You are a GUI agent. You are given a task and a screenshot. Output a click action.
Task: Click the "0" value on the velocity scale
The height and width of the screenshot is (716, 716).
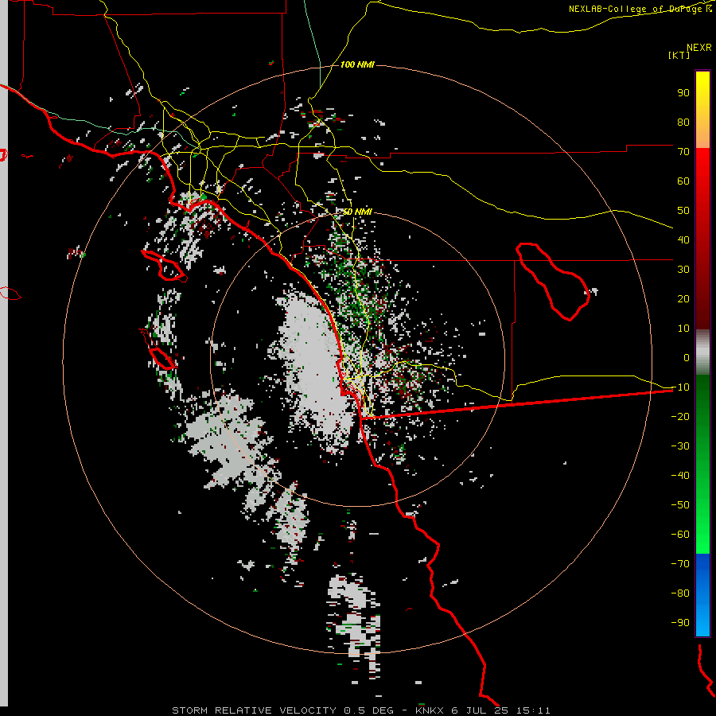pos(687,358)
